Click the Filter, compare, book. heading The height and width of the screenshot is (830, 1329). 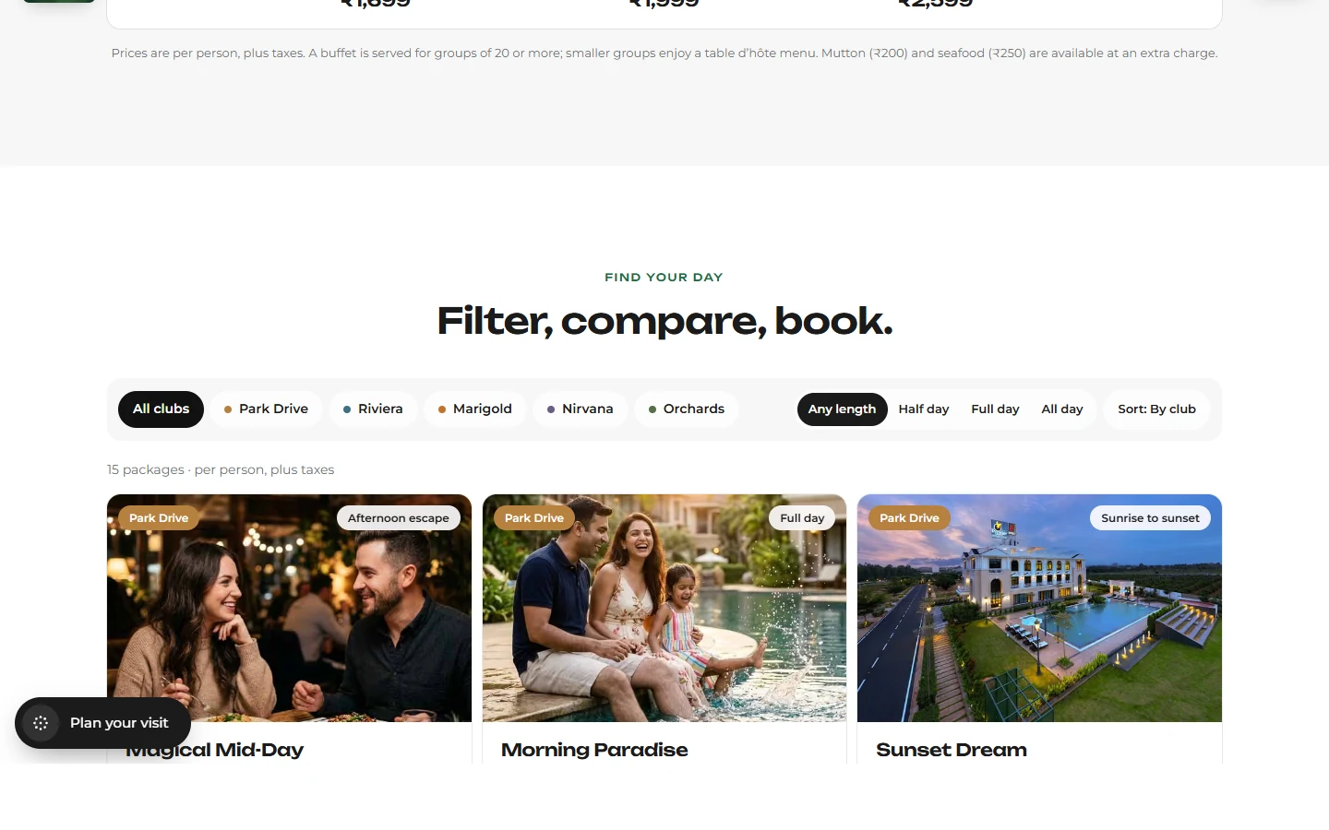[x=664, y=321]
